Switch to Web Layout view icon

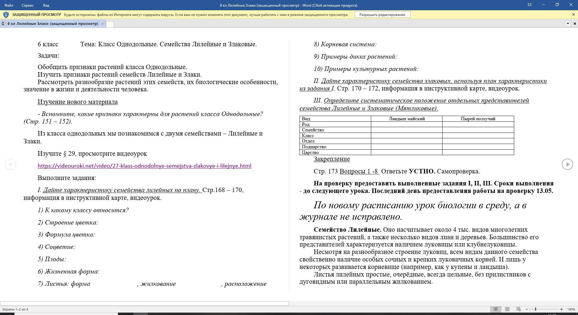coord(518,309)
